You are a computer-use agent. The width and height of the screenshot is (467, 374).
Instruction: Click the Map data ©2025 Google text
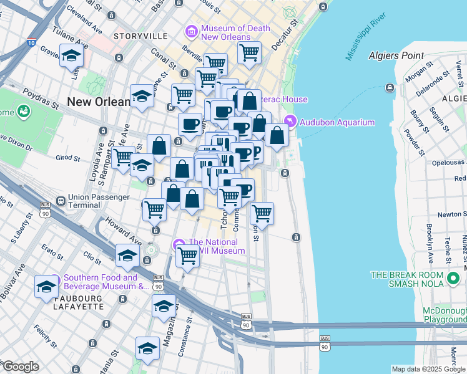coord(428,369)
